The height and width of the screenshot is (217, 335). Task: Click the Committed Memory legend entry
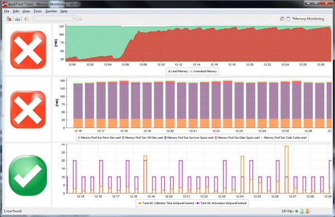(x=203, y=71)
